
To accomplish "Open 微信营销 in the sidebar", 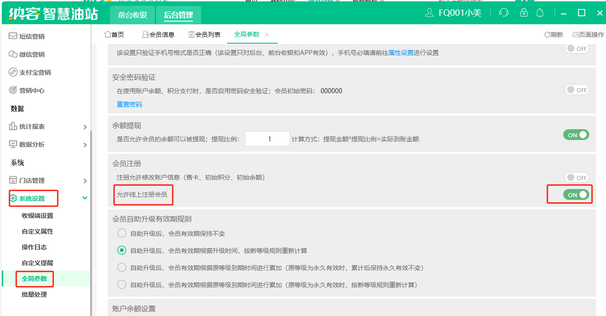I will [32, 54].
